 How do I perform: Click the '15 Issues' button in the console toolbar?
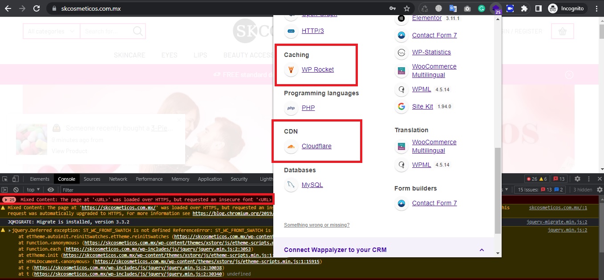click(x=540, y=190)
